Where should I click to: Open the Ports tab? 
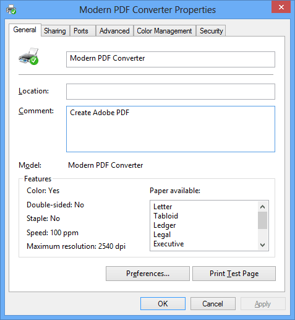81,31
